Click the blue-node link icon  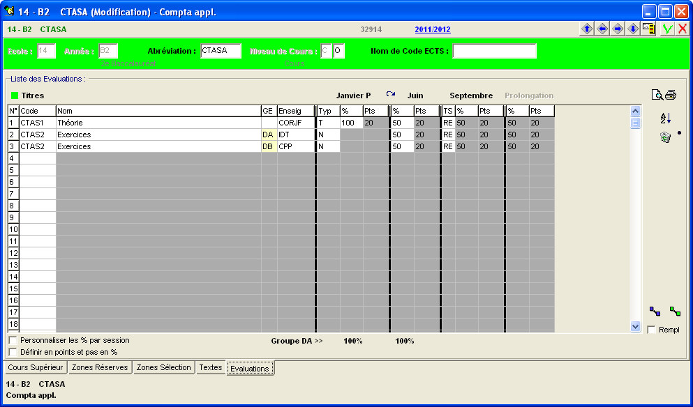tap(655, 312)
